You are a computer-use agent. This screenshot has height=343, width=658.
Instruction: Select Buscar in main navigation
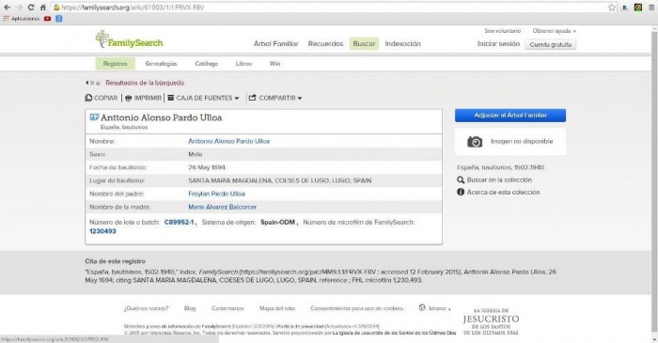(x=364, y=43)
